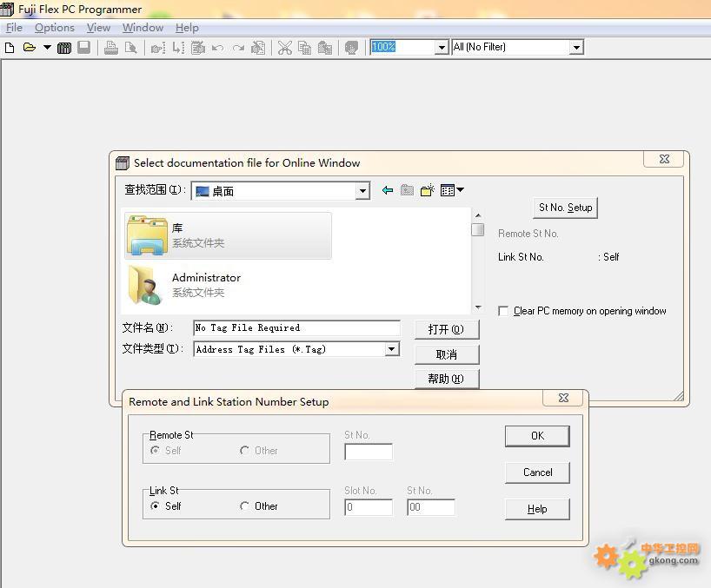Open the File menu
This screenshot has width=711, height=588.
pos(14,28)
